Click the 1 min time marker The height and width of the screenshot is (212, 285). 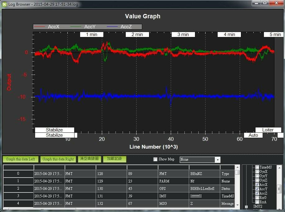[92, 35]
